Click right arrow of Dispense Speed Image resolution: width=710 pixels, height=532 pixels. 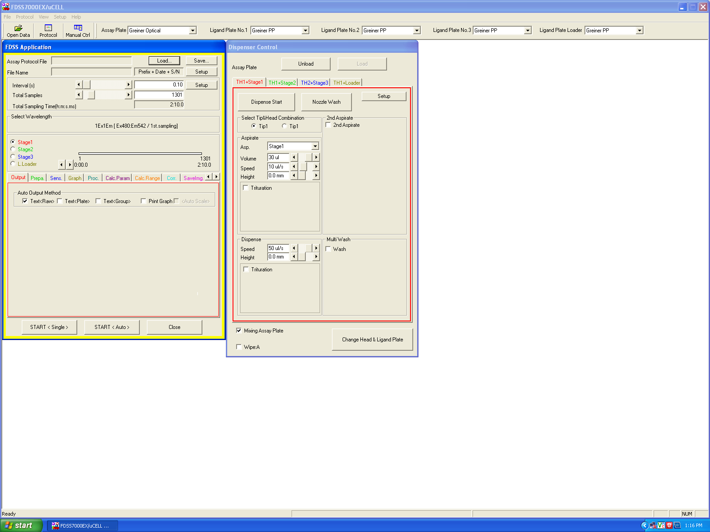point(316,248)
